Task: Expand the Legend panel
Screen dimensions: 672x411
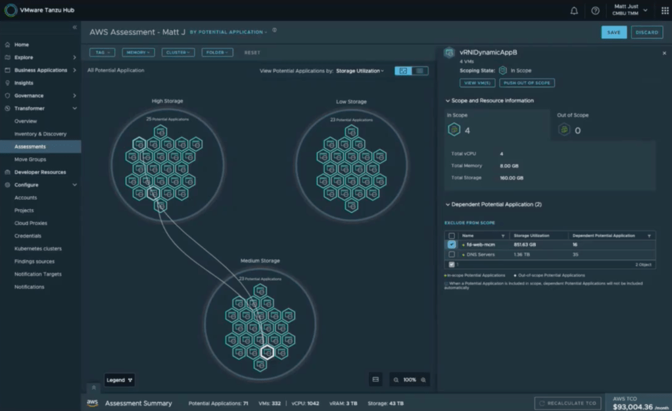Action: 120,380
